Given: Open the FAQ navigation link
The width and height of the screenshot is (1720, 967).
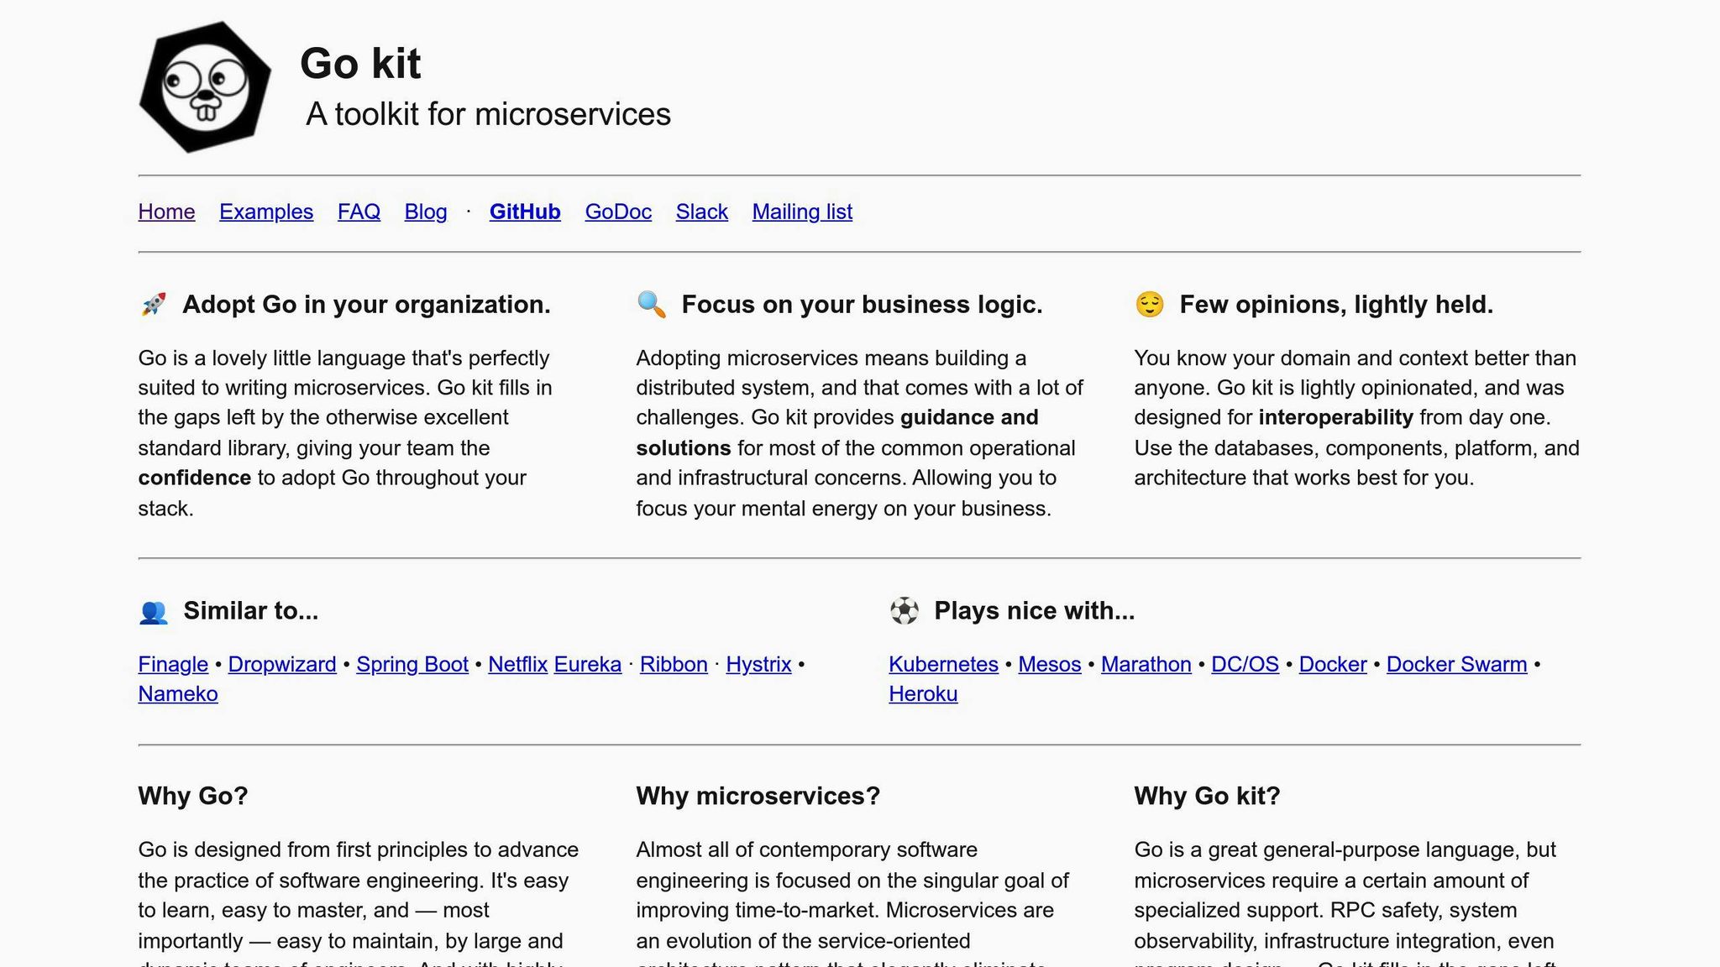Looking at the screenshot, I should (x=359, y=212).
